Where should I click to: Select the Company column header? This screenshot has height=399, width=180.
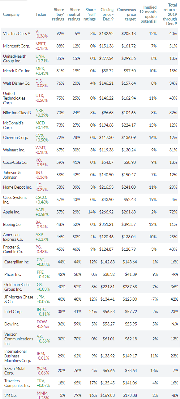(x=11, y=14)
